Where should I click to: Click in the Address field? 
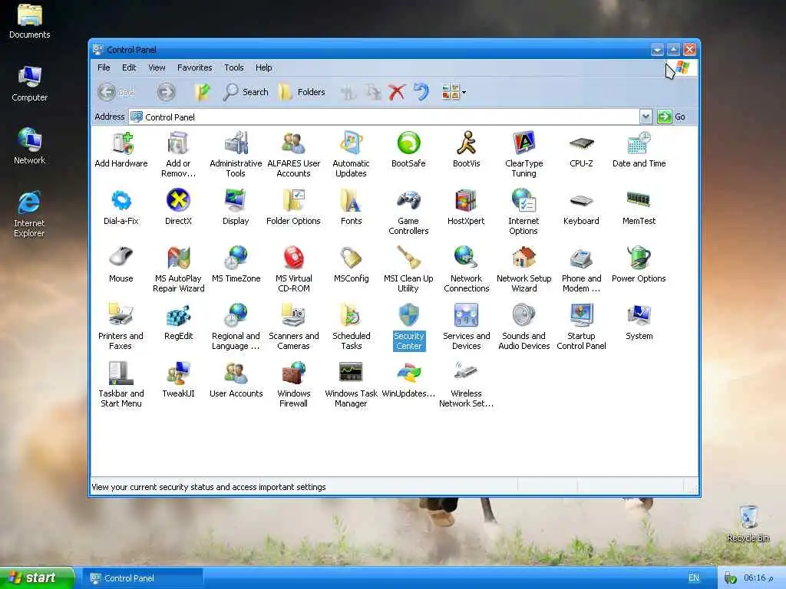[385, 117]
